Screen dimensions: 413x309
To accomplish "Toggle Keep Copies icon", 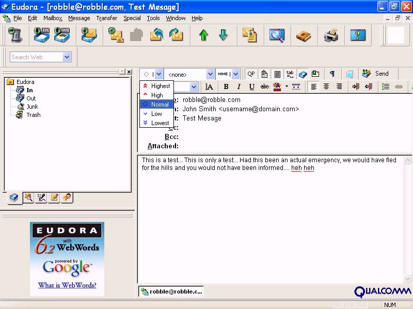I will pyautogui.click(x=303, y=74).
